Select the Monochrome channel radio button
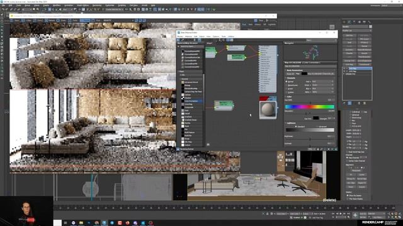Viewport: 403px width, 226px height. (x=287, y=85)
